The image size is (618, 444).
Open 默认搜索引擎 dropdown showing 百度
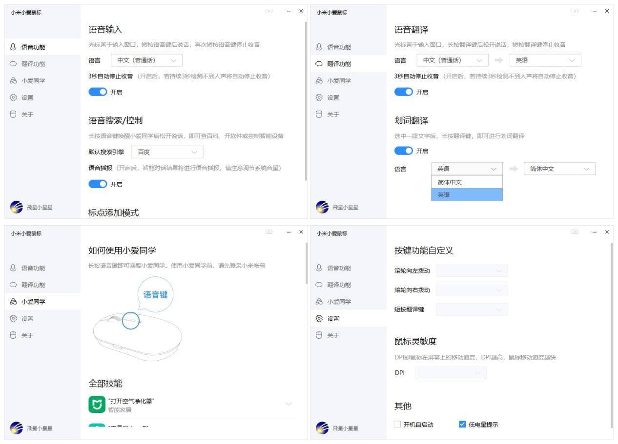[x=167, y=152]
